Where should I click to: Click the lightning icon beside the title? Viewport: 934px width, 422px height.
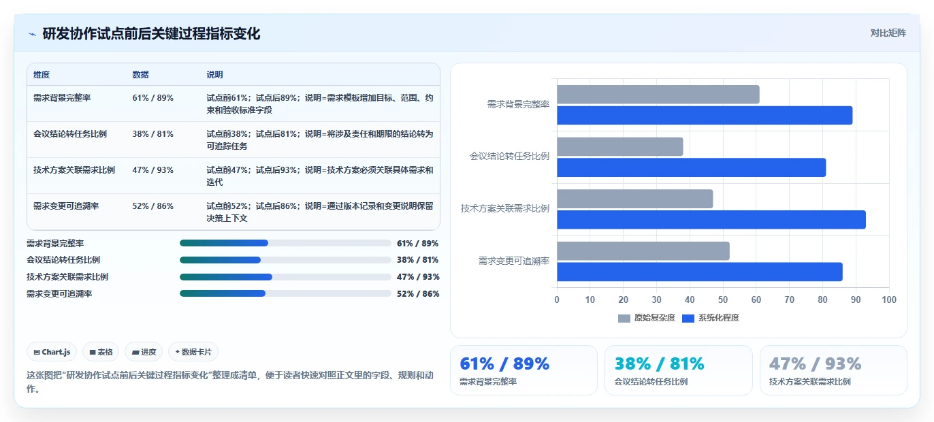click(x=32, y=34)
